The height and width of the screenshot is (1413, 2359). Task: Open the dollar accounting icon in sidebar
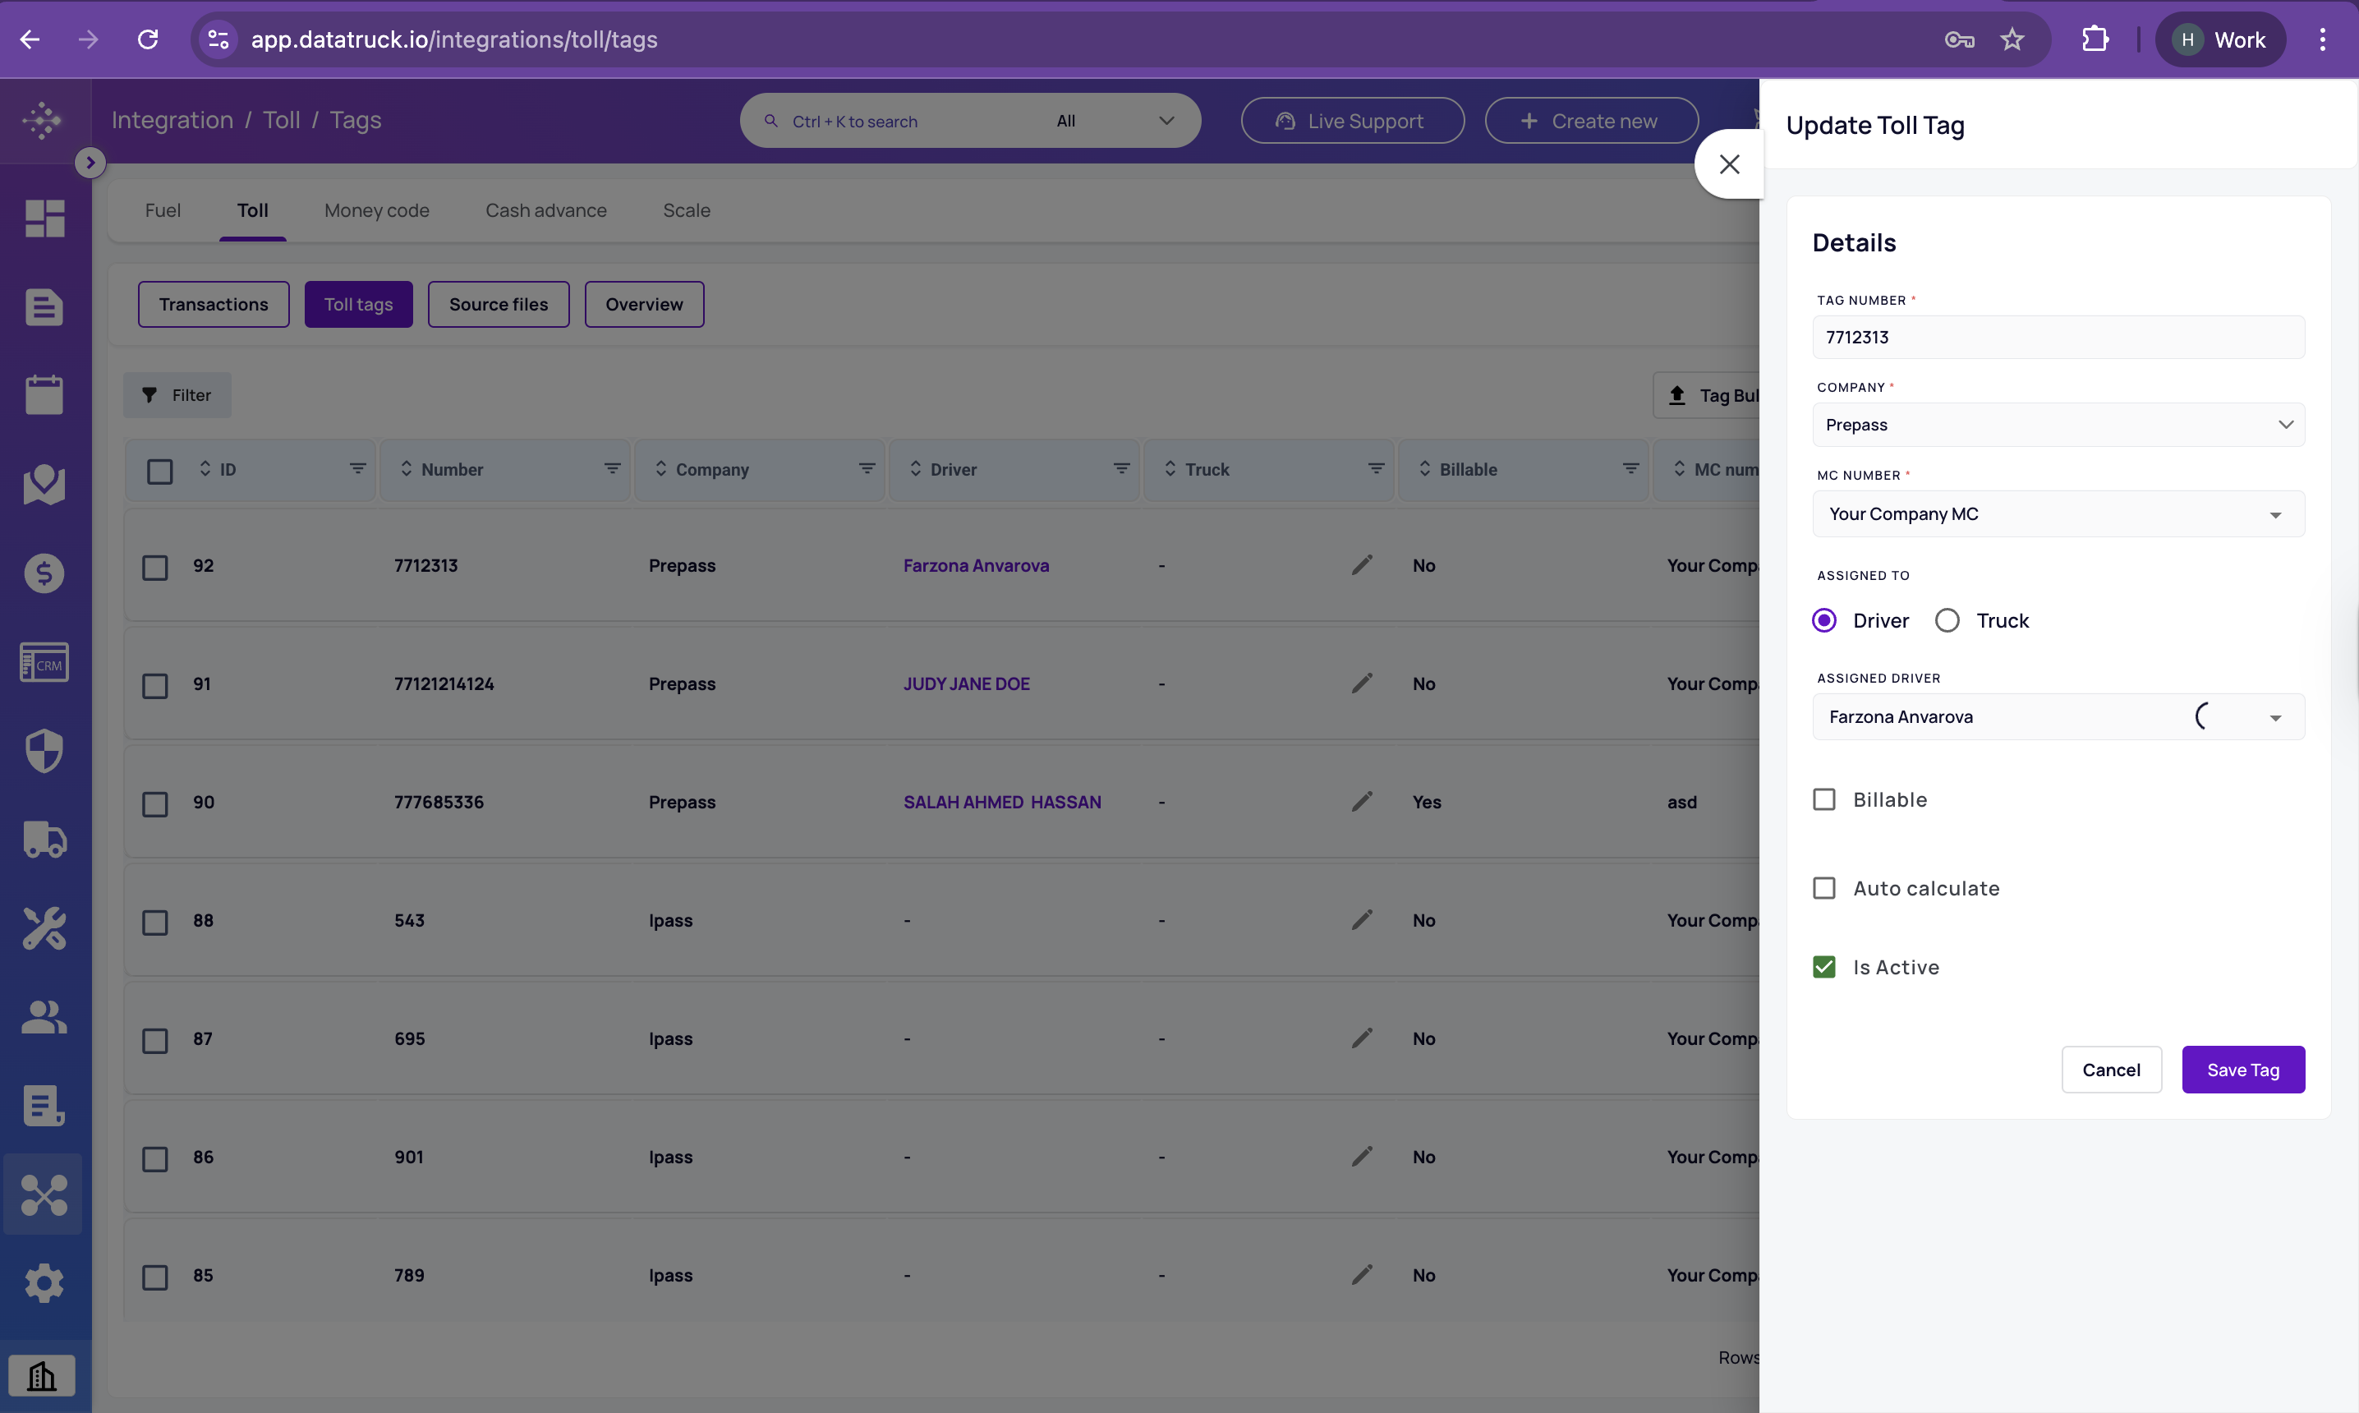(x=44, y=573)
